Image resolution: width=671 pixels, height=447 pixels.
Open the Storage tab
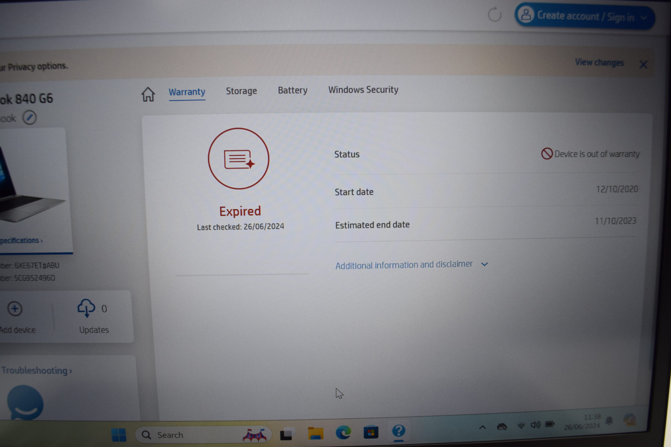[241, 91]
